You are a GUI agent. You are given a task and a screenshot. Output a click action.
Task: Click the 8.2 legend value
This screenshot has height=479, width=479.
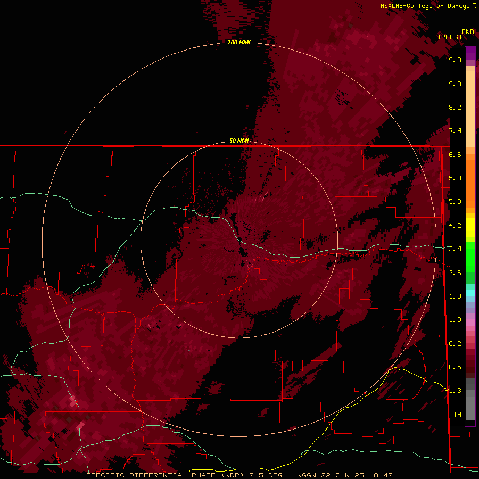[x=455, y=107]
